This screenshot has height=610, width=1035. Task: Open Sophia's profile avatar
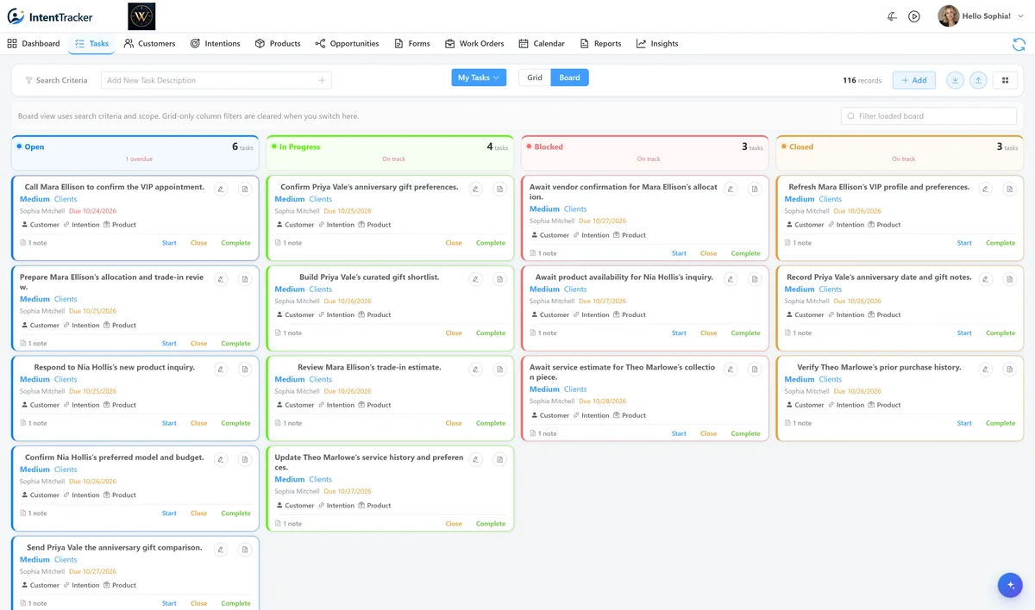948,16
